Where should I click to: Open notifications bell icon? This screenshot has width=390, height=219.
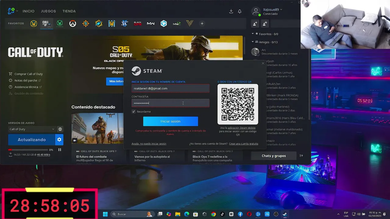coord(240,11)
